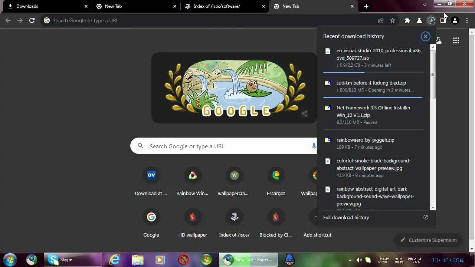
Task: Share the Google doodle
Action: pos(304,114)
